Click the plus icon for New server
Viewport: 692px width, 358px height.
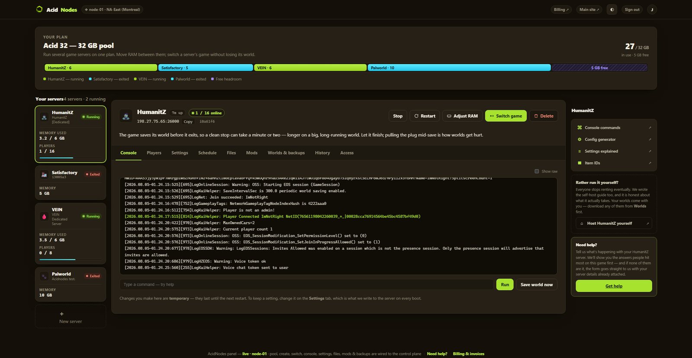point(61,314)
